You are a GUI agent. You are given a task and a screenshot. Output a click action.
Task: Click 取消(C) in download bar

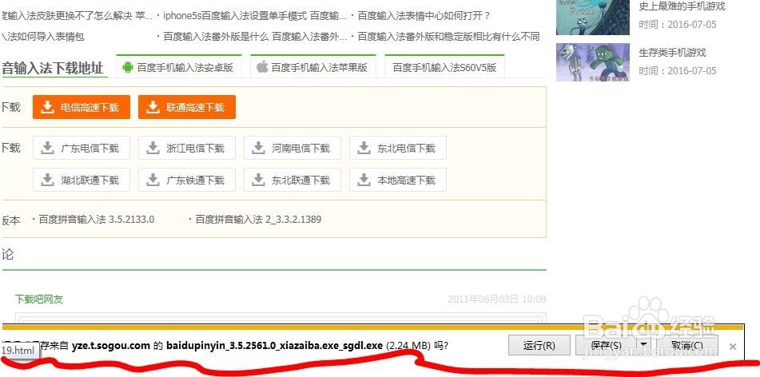click(686, 346)
